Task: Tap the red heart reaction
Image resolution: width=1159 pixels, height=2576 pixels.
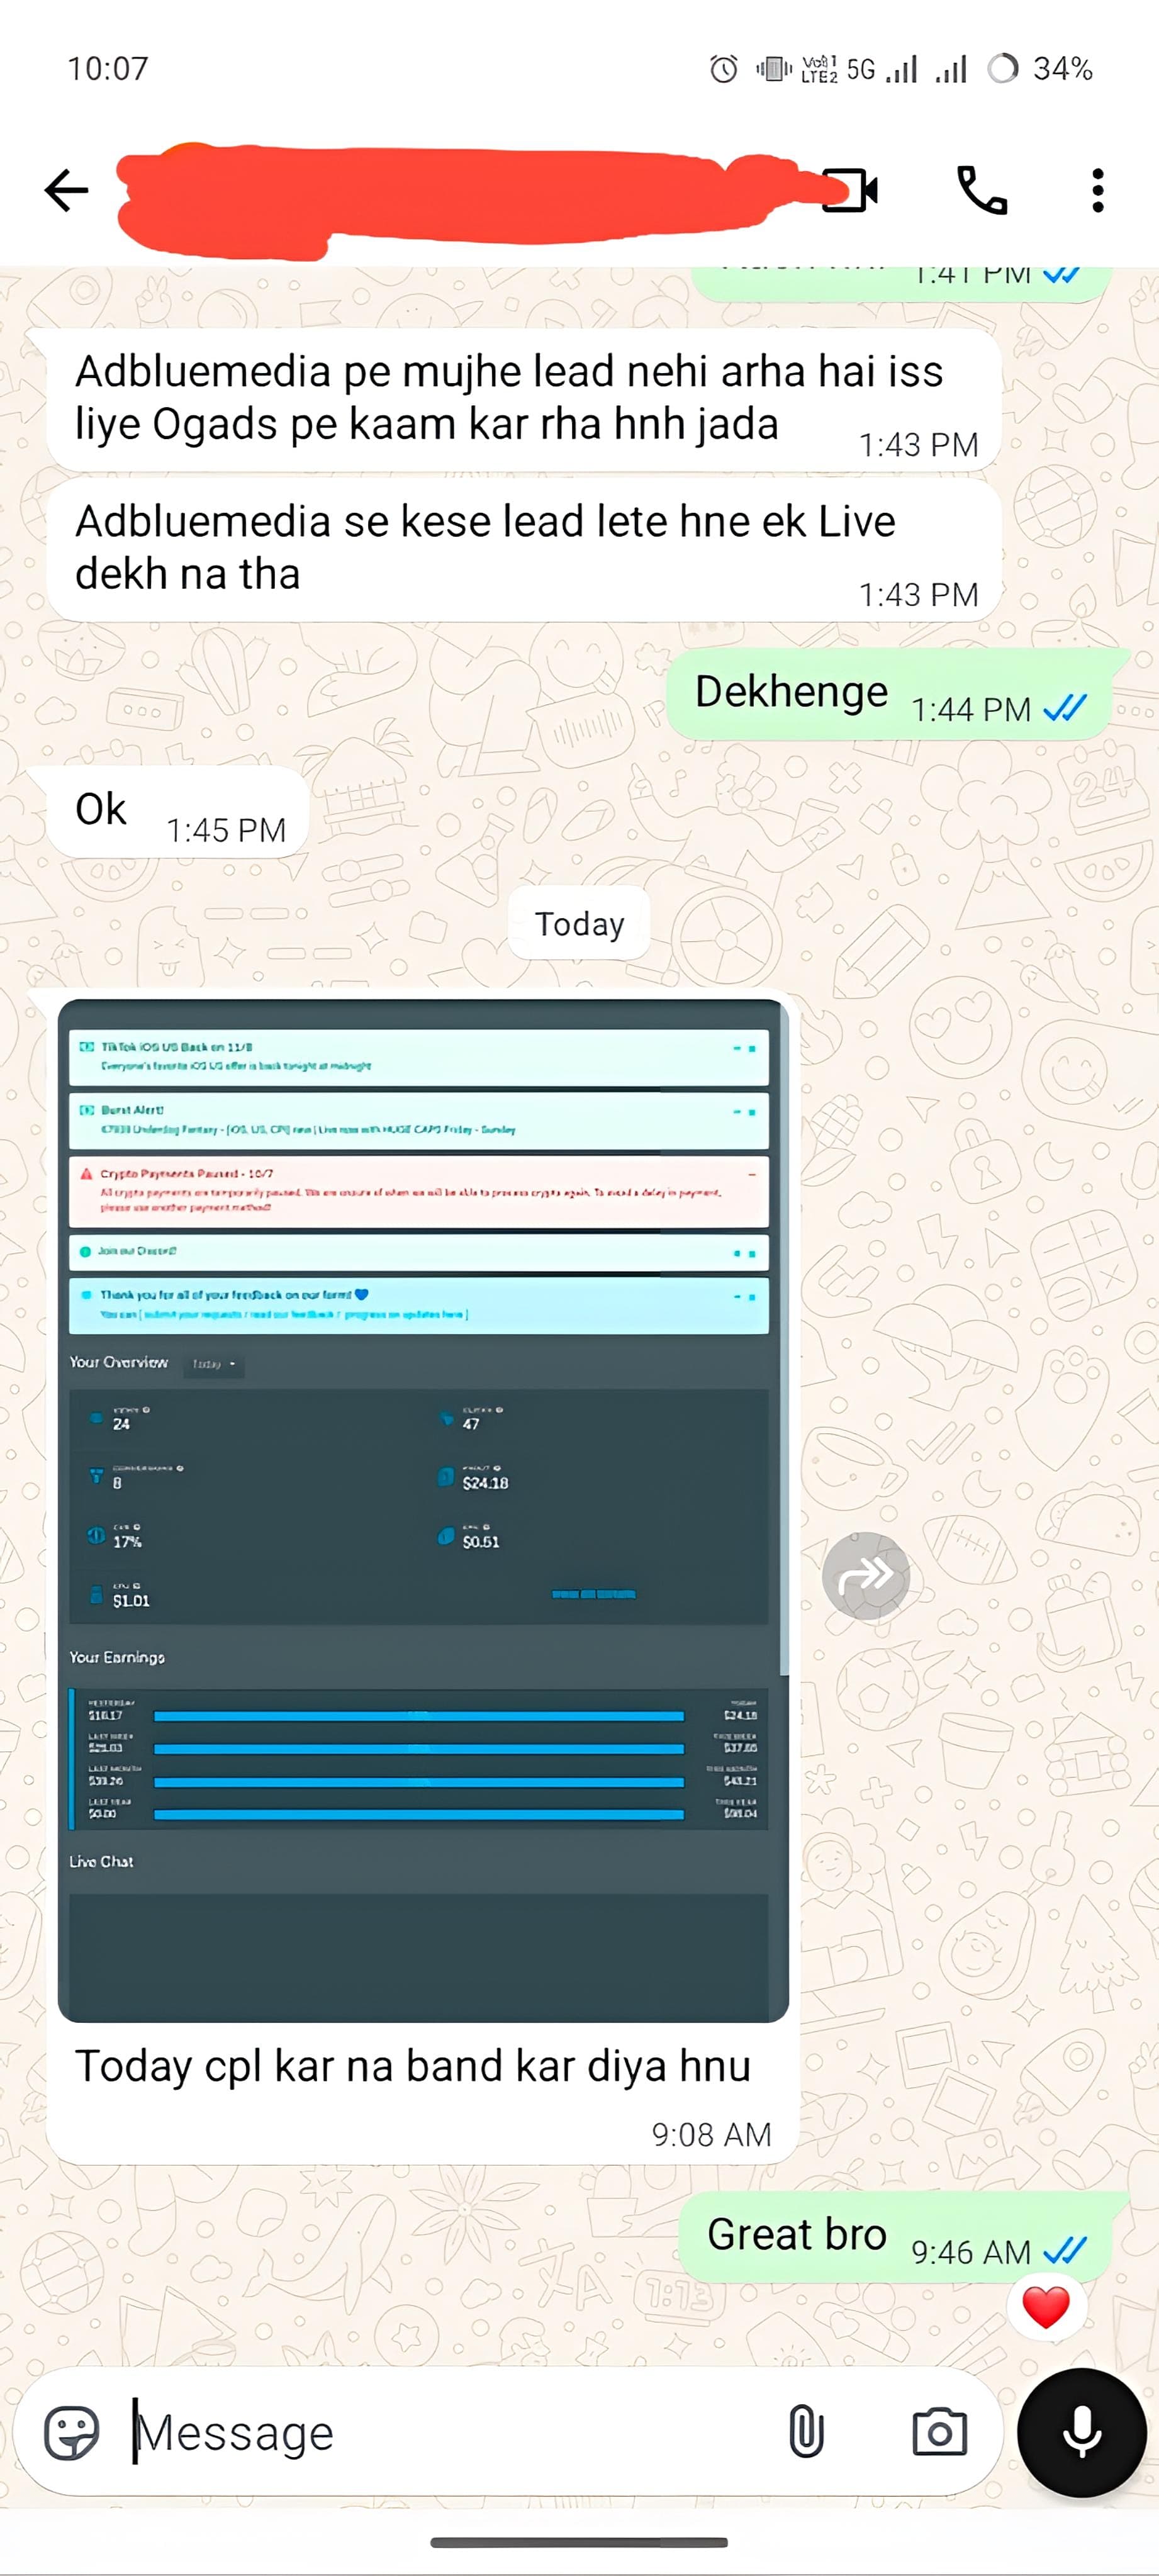Action: (x=1046, y=2306)
